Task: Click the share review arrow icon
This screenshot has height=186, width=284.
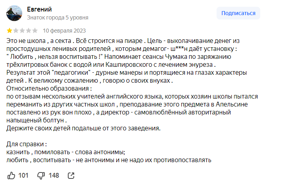Action: pos(71,175)
